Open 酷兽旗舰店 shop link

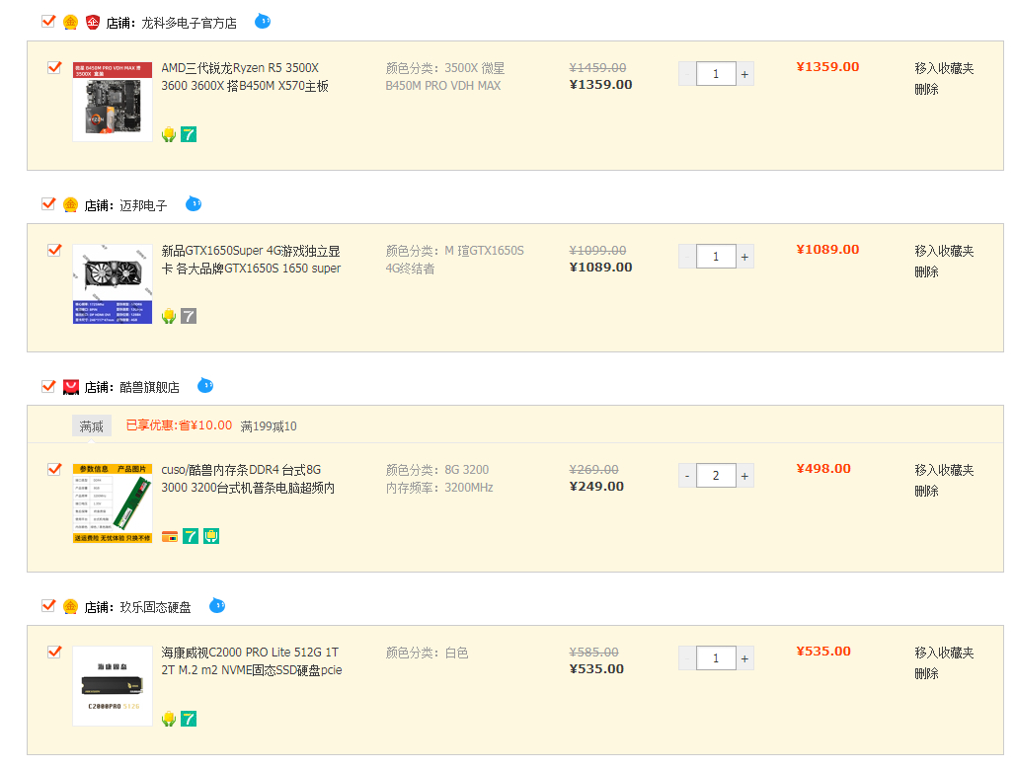click(149, 388)
